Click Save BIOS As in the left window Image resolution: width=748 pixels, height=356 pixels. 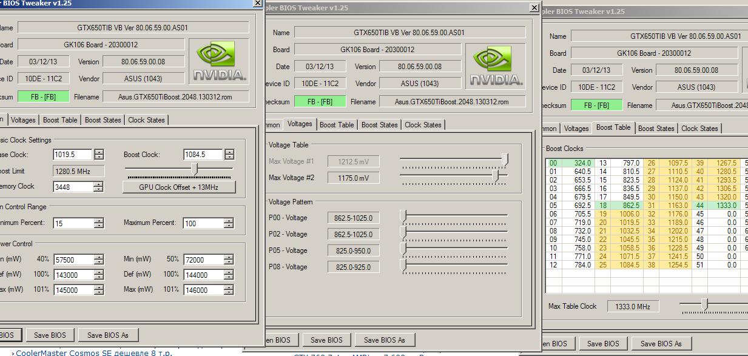(108, 335)
